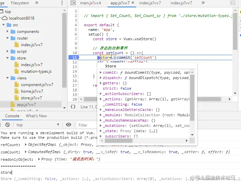This screenshot has height=186, width=241.
Task: Click Store popup vertical scrollbar thumb
Action: (x=192, y=98)
